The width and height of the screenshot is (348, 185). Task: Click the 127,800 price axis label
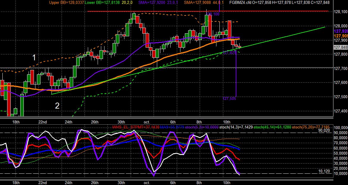coord(340,54)
